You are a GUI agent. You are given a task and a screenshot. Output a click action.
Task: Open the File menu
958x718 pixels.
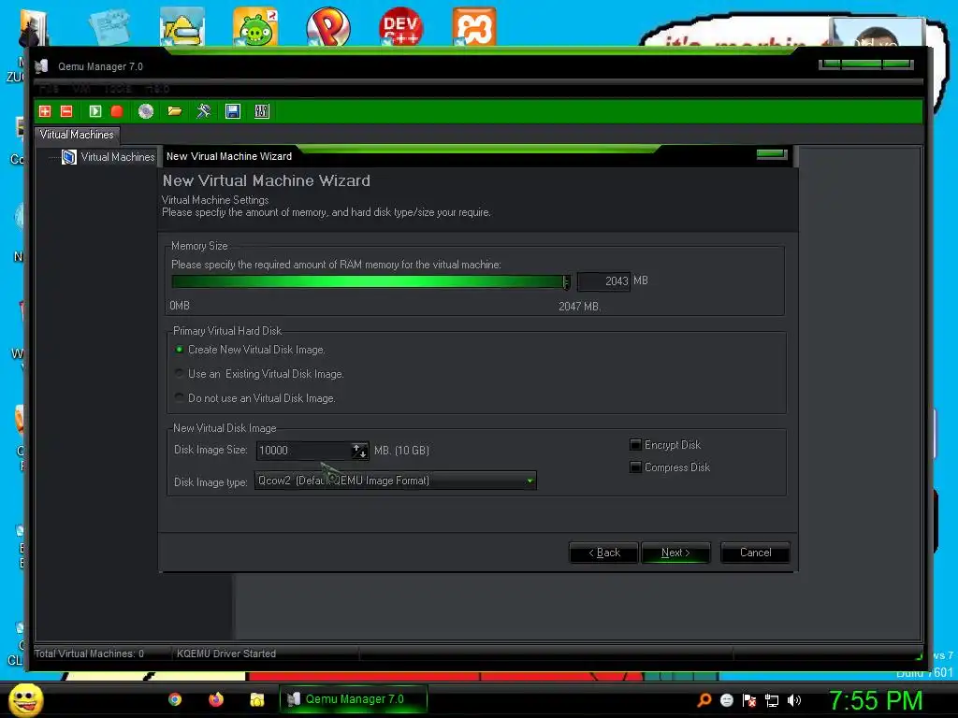coord(49,89)
